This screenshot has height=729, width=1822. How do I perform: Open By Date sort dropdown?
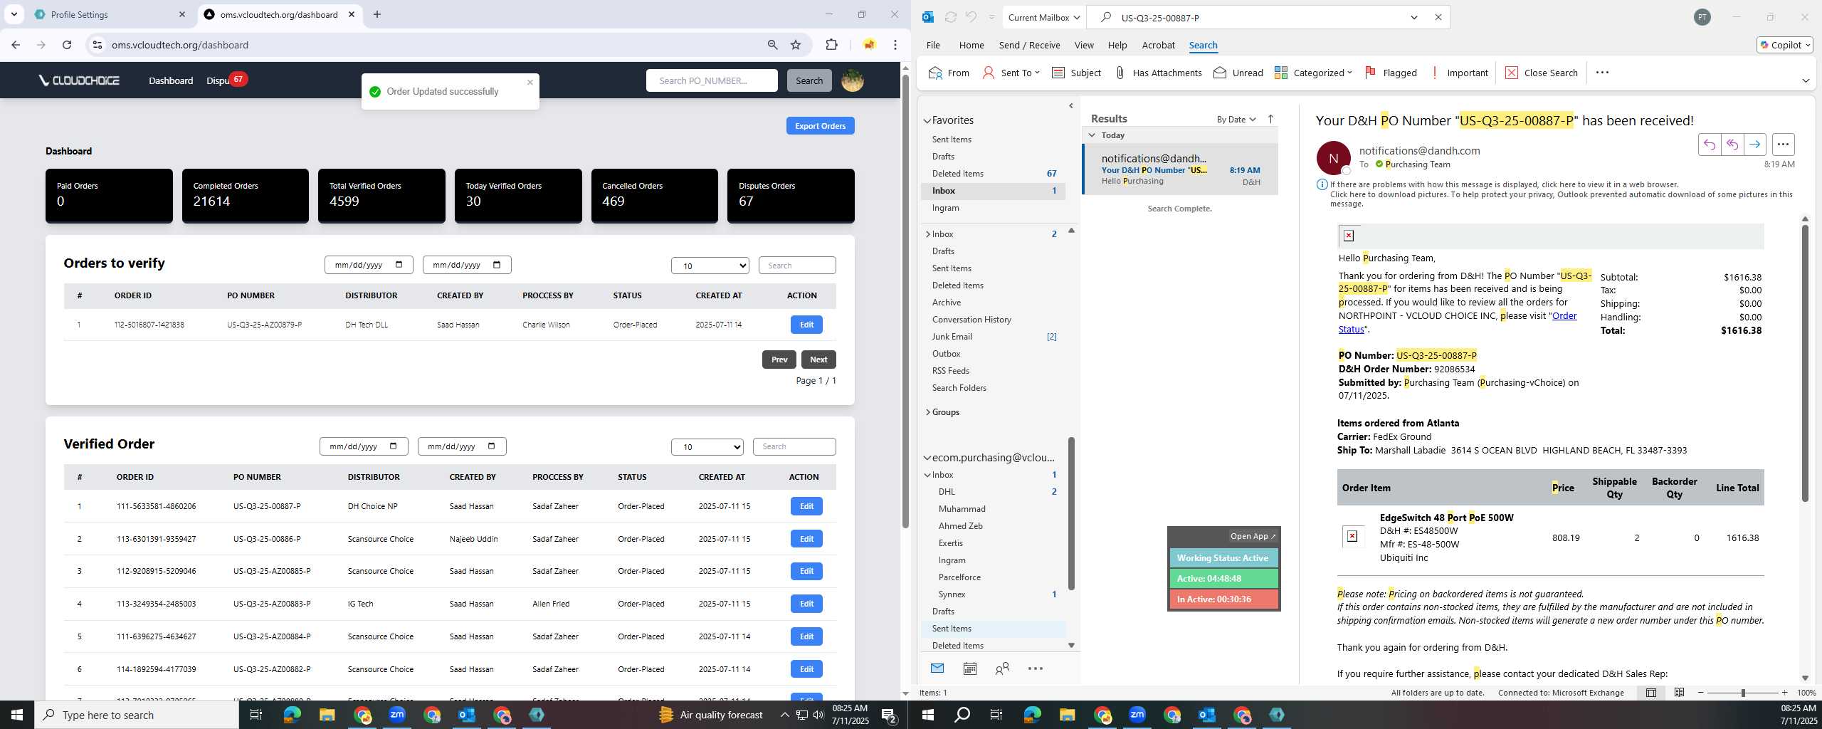pos(1236,119)
